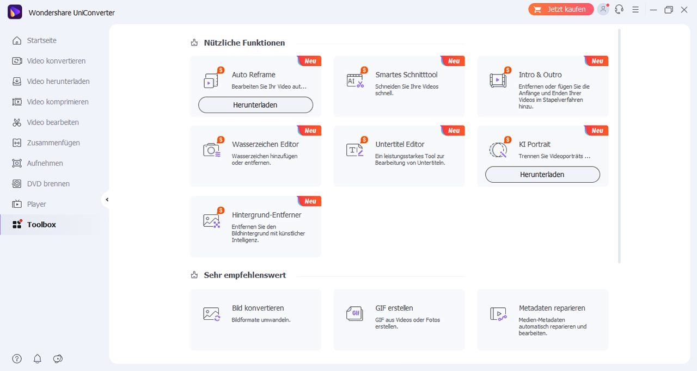The height and width of the screenshot is (371, 697).
Task: Click the text 'GIF aus Videos oder Fotos erstellen.'
Action: click(408, 323)
